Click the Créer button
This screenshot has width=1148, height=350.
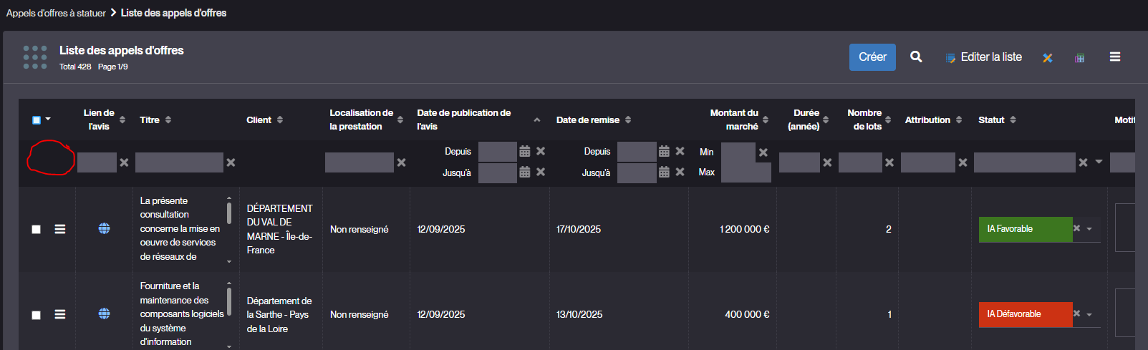click(x=872, y=57)
